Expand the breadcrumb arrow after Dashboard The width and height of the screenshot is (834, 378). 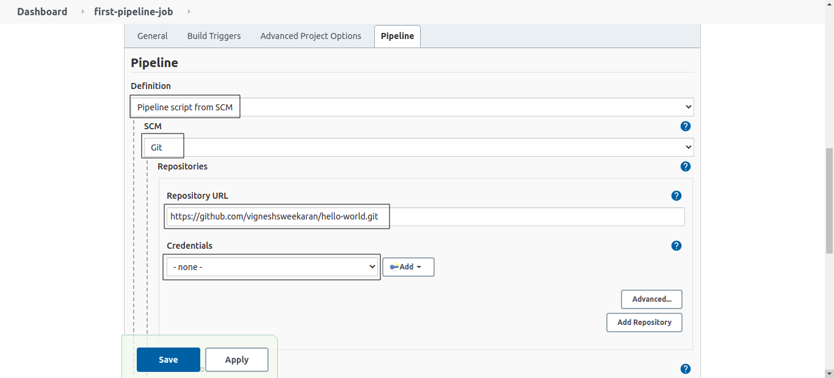(82, 12)
